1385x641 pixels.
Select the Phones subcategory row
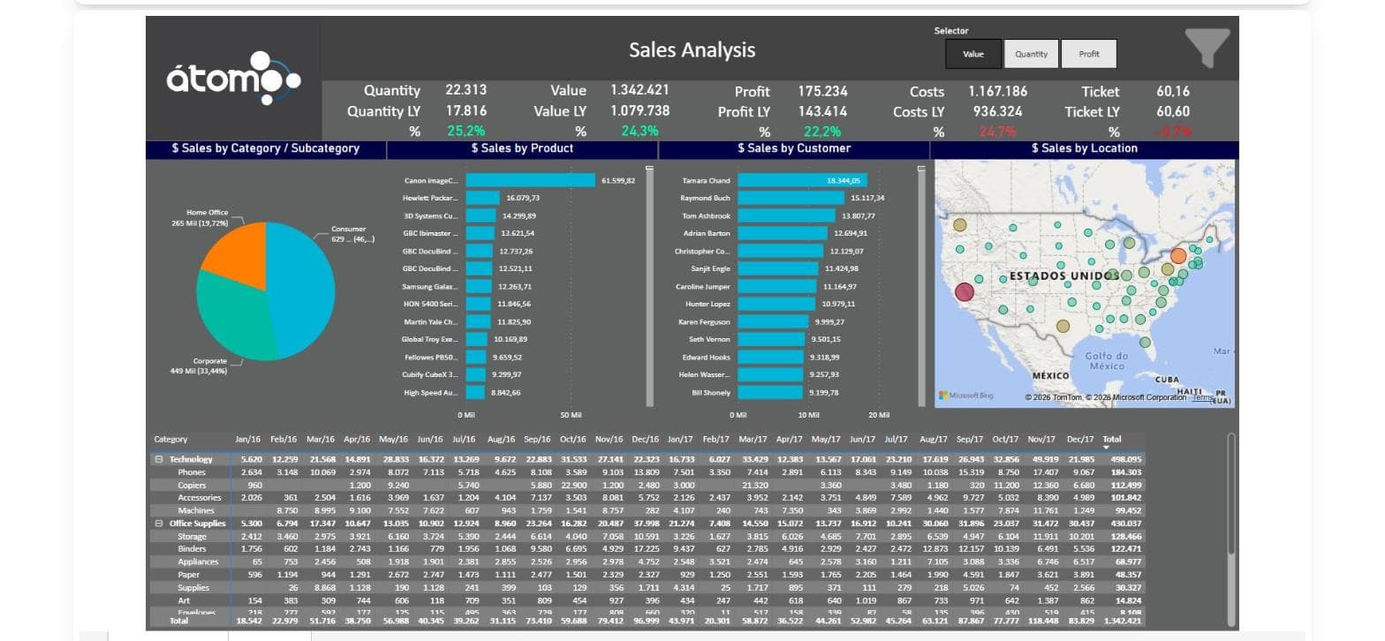(x=647, y=472)
